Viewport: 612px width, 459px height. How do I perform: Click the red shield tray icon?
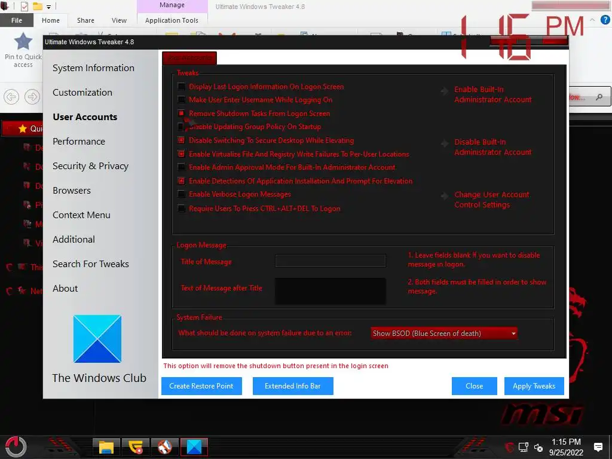[x=509, y=447]
